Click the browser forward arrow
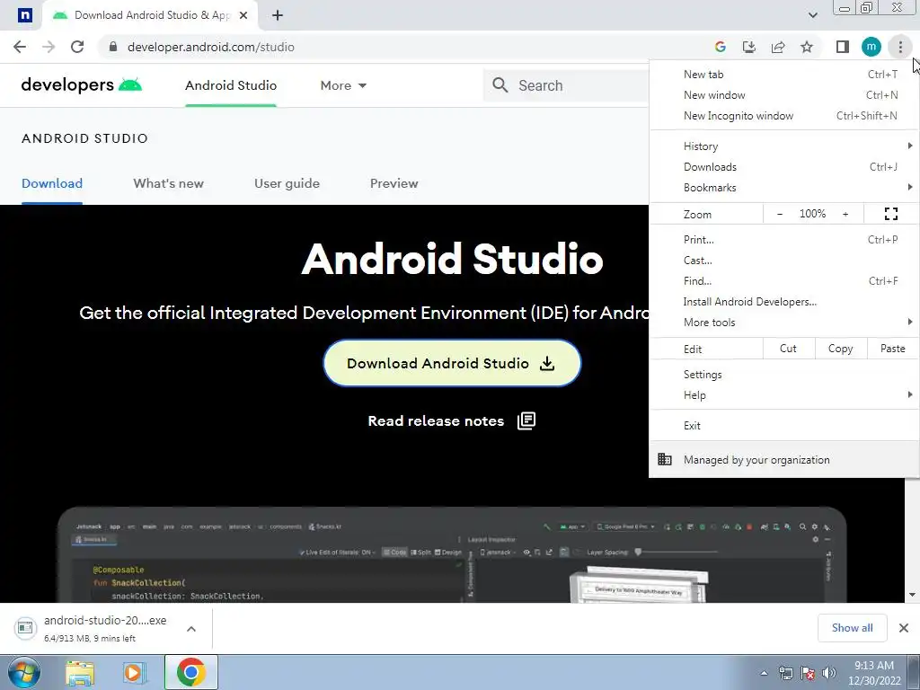Screen dimensions: 920x690 [x=49, y=47]
